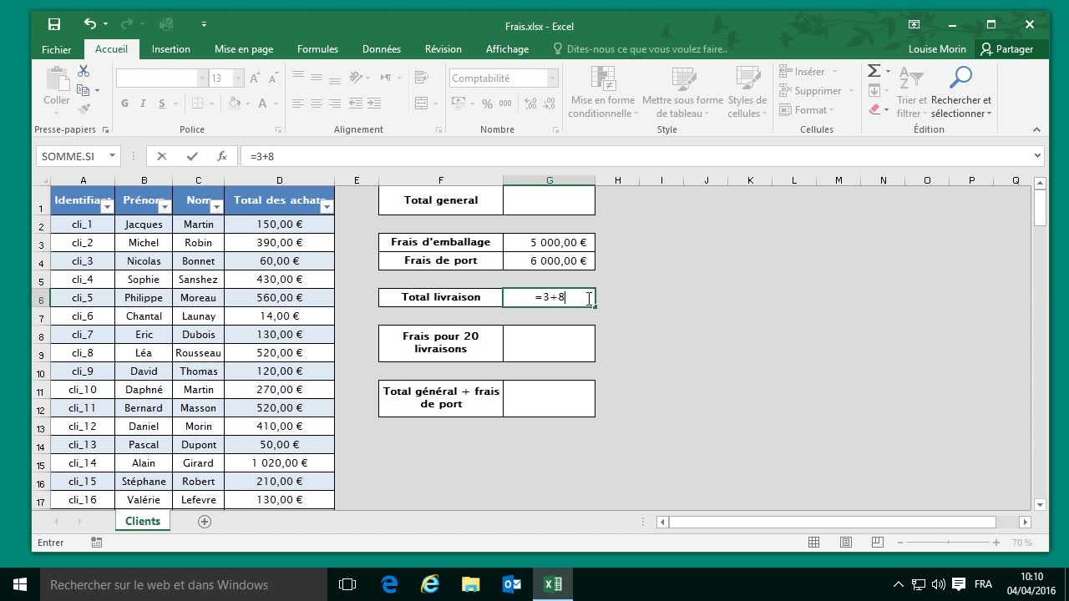Open the filter dropdown on Total des achats
The image size is (1069, 601).
click(x=327, y=207)
